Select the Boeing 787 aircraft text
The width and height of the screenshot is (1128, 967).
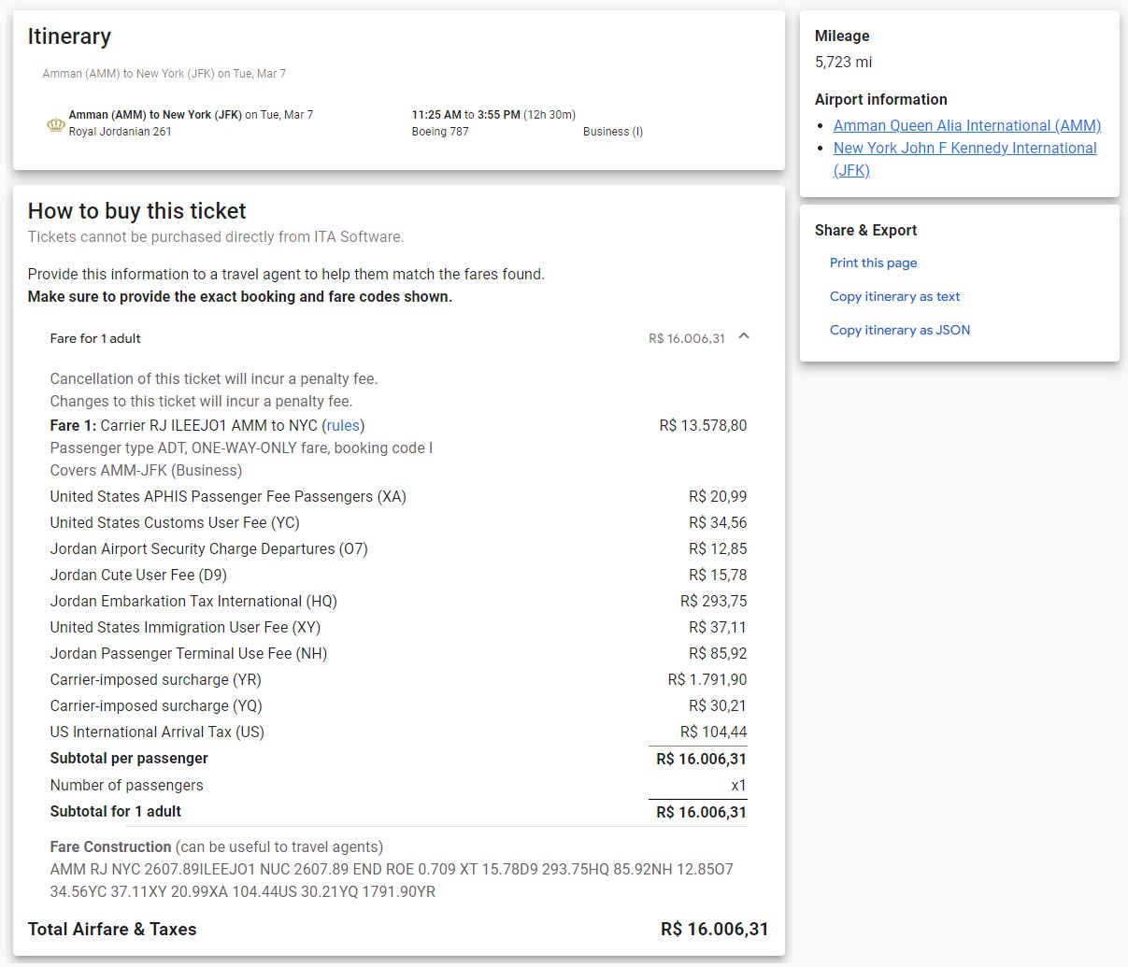(440, 132)
